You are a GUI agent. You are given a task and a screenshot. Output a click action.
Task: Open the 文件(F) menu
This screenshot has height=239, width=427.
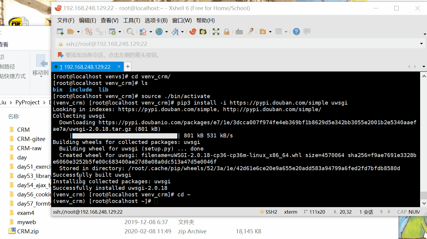tap(66, 21)
